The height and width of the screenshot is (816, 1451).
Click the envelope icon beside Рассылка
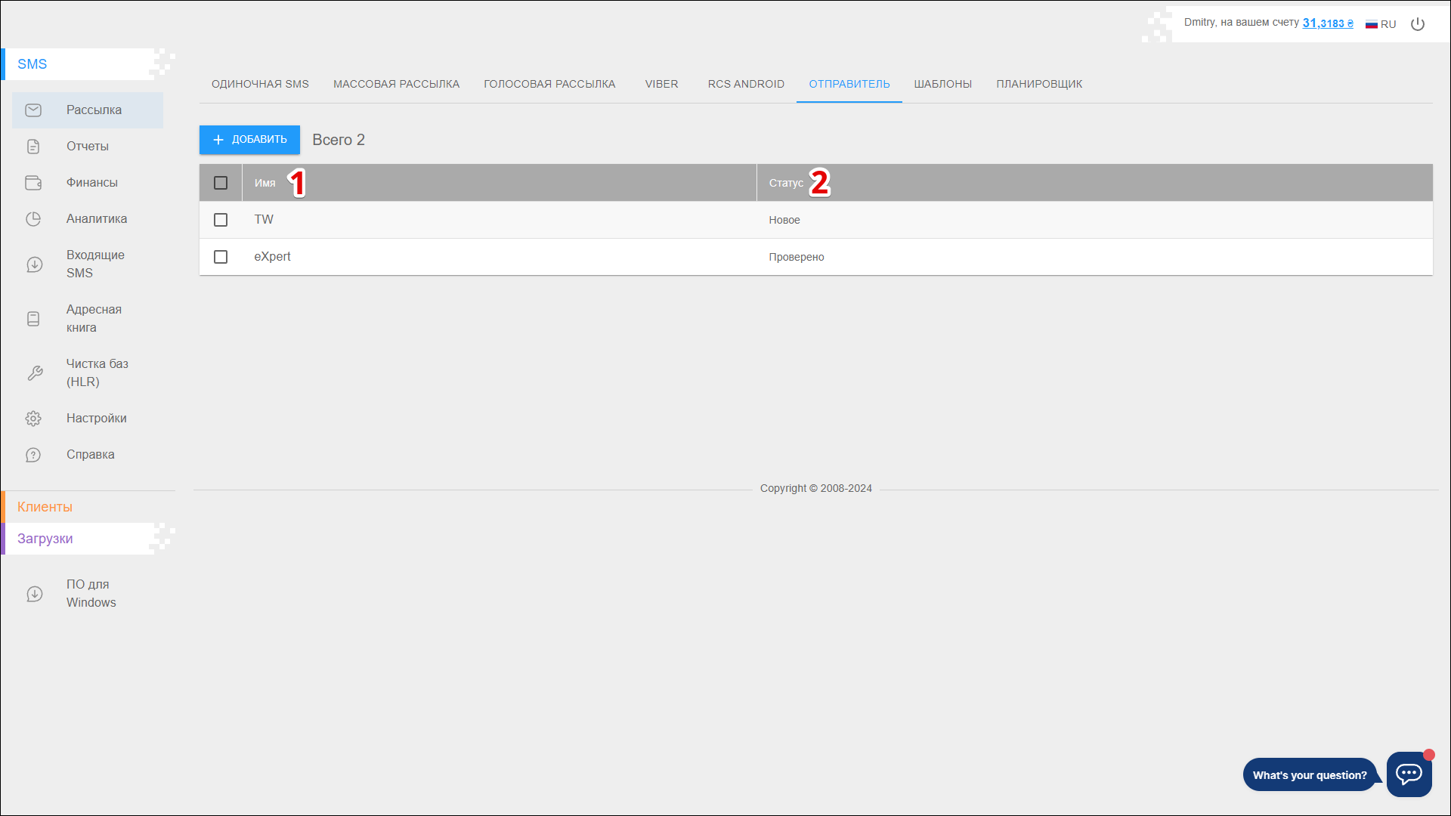tap(33, 110)
